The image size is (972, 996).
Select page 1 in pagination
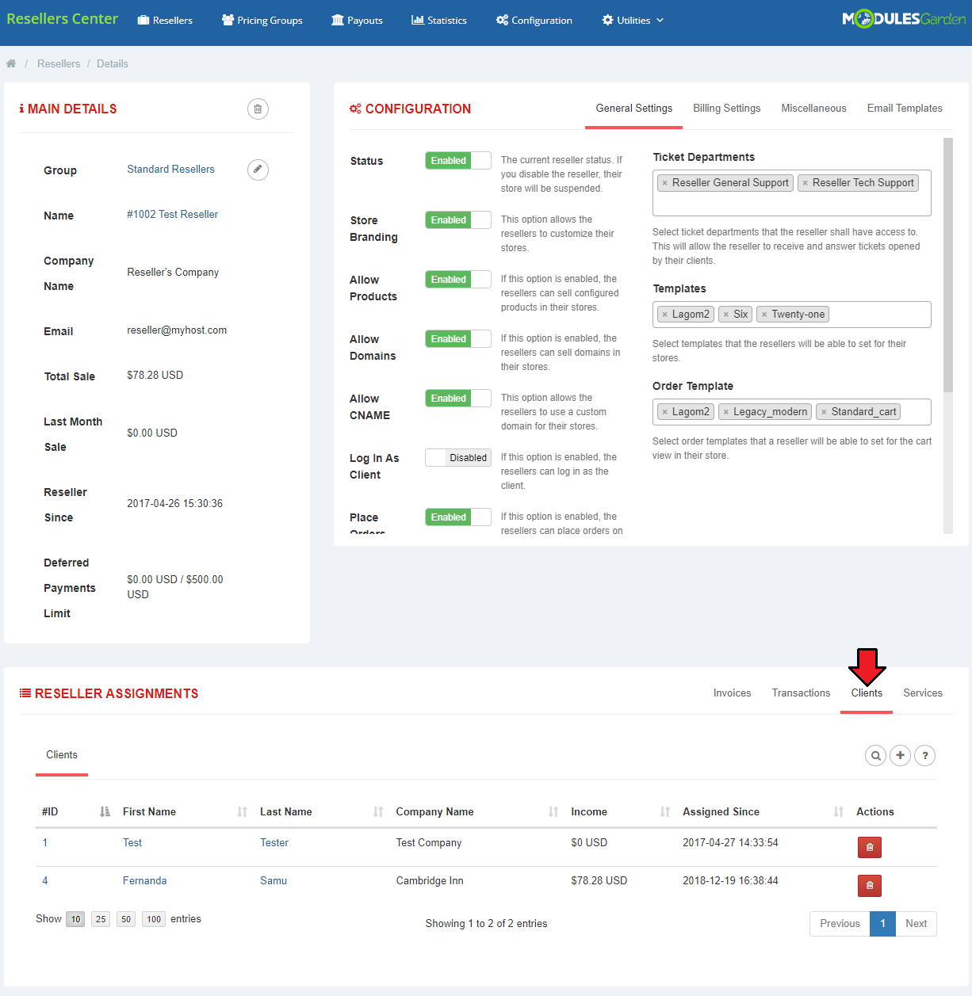coord(882,924)
